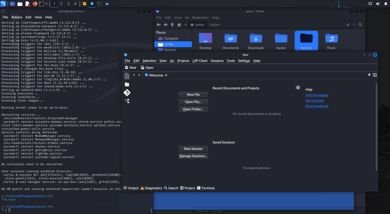Select the Music folder in Thunar
The width and height of the screenshot is (390, 214).
tap(331, 41)
